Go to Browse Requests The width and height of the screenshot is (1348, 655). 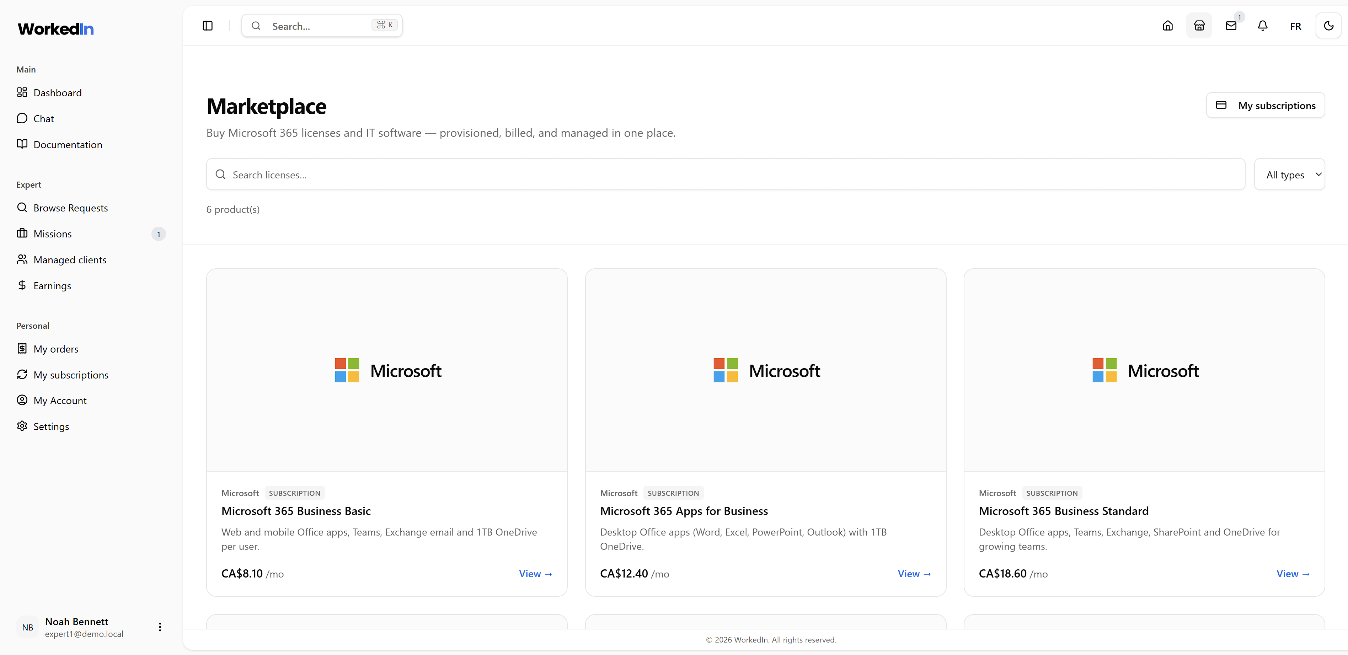[91, 208]
